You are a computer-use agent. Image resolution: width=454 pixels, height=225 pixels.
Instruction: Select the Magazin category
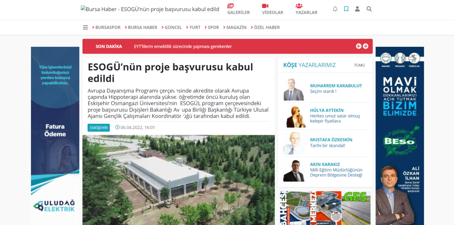coord(235,27)
